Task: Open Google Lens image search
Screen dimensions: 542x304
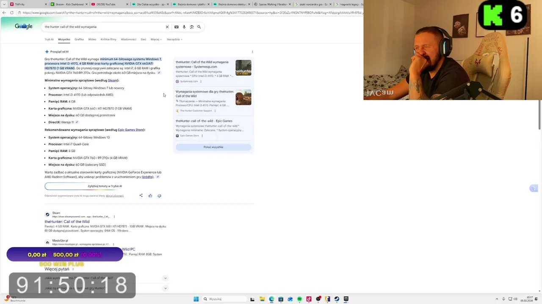Action: click(191, 27)
